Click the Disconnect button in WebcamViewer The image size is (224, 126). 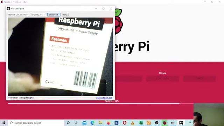54,15
